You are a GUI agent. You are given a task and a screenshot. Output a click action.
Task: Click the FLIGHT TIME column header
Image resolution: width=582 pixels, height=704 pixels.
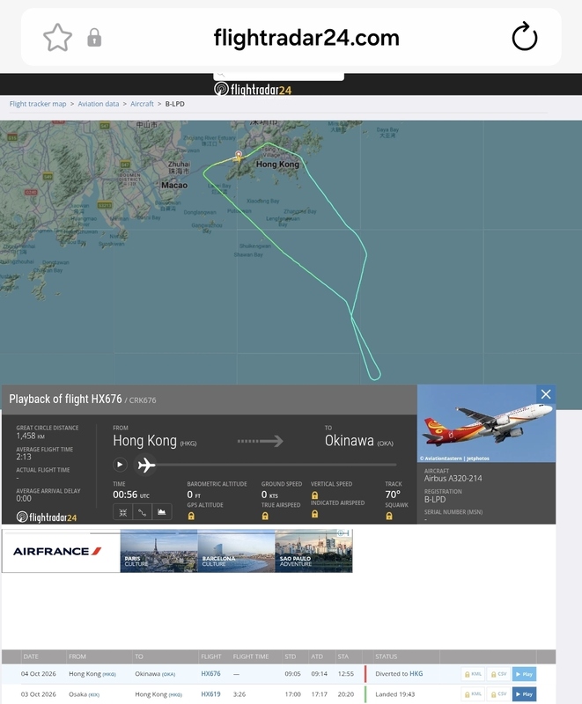[x=251, y=656]
